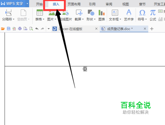Open the 页面布局 tab
This screenshot has width=165, height=125.
click(74, 4)
